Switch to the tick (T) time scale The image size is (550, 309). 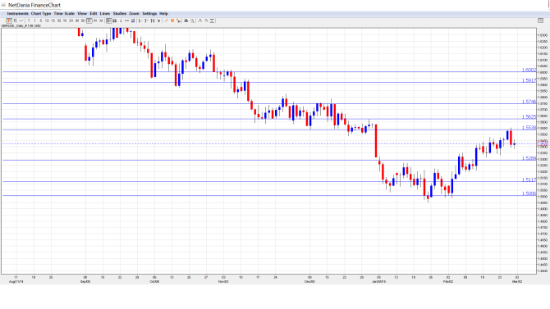[x=29, y=20]
